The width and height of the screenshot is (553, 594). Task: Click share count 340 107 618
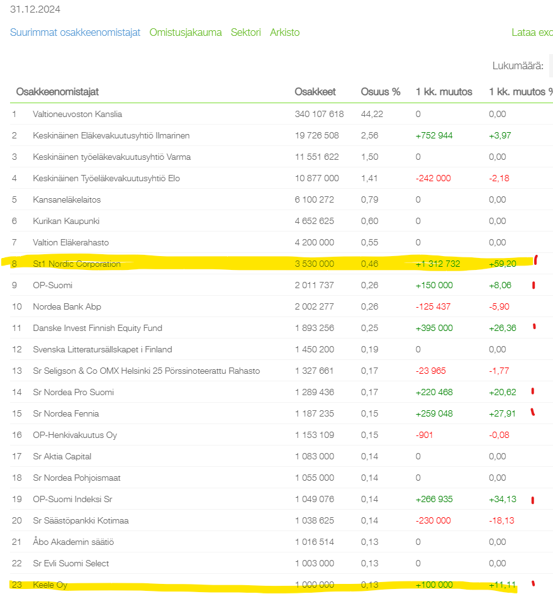click(x=320, y=114)
